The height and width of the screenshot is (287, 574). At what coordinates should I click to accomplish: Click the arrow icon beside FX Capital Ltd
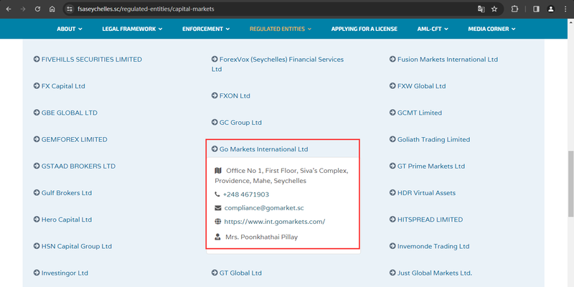point(37,86)
